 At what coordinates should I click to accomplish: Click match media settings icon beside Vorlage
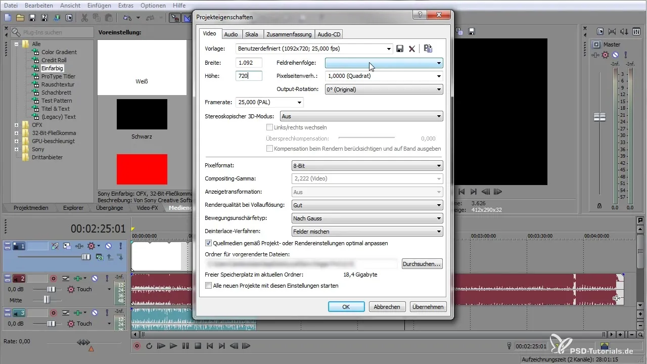(x=428, y=49)
